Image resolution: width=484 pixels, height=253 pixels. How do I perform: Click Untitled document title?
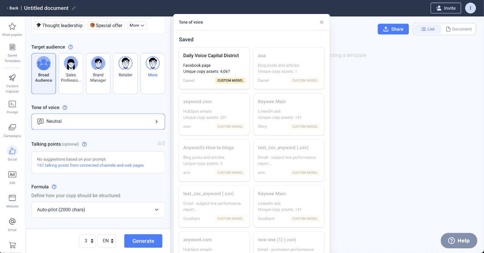click(46, 8)
